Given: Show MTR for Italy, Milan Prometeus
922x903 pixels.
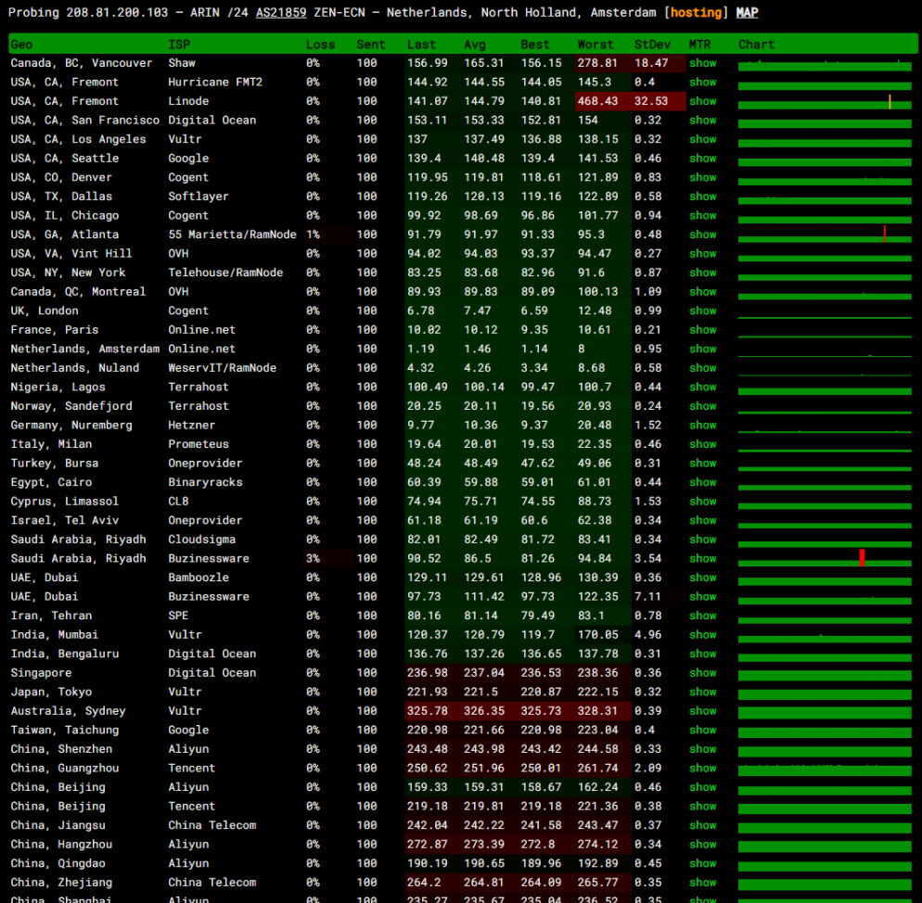Looking at the screenshot, I should (703, 444).
